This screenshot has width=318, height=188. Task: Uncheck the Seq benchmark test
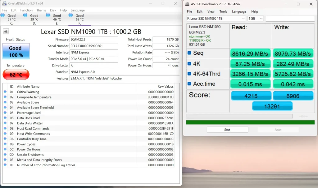point(189,53)
